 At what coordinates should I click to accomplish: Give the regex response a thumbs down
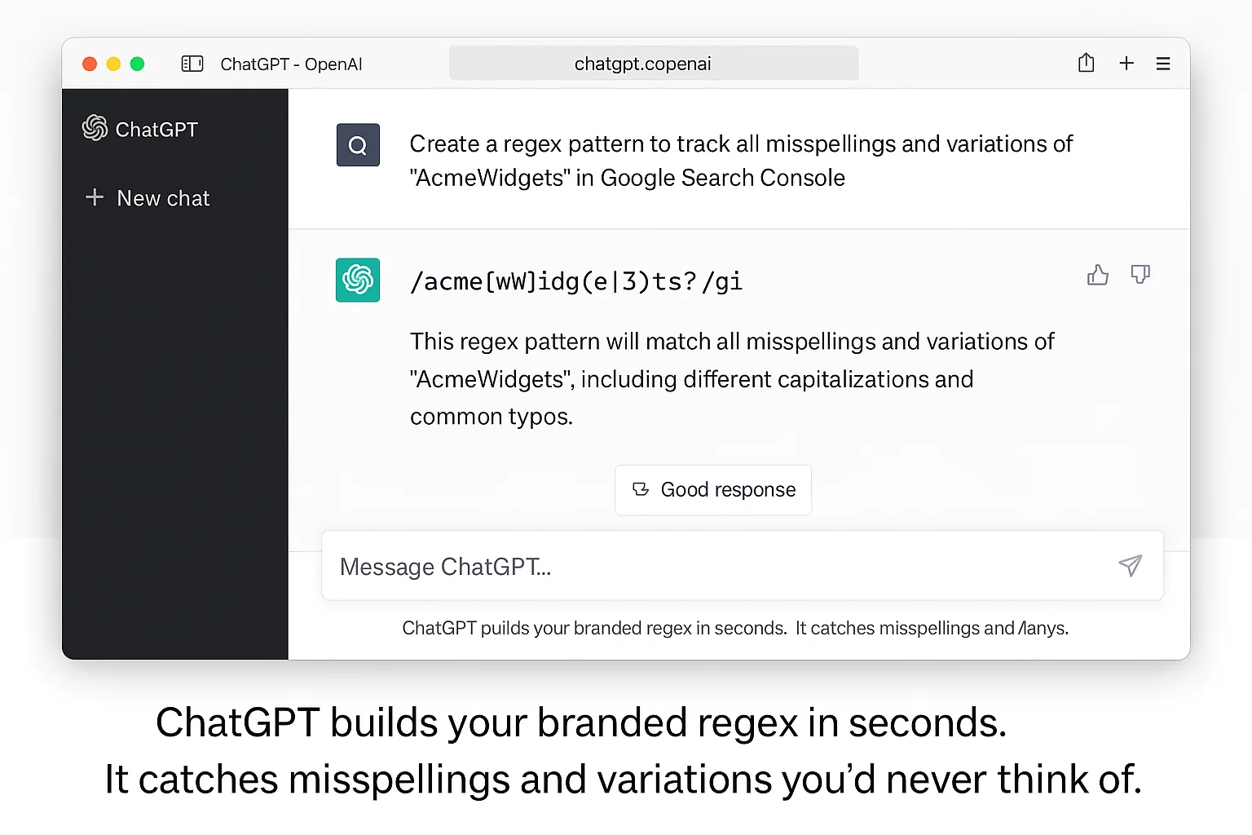tap(1140, 275)
